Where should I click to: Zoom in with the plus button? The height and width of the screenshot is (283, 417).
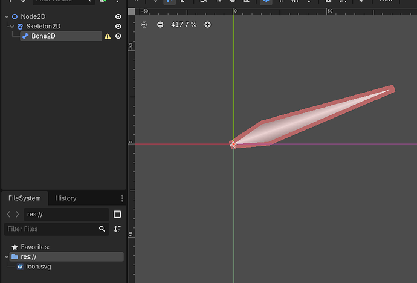tap(207, 25)
